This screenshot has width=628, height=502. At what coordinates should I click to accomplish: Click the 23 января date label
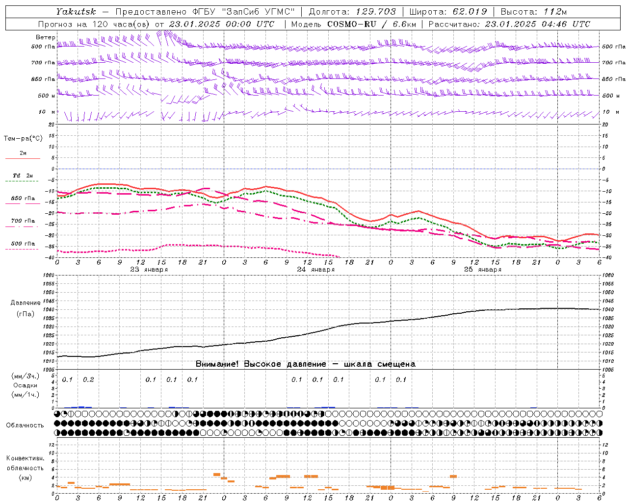(x=149, y=269)
